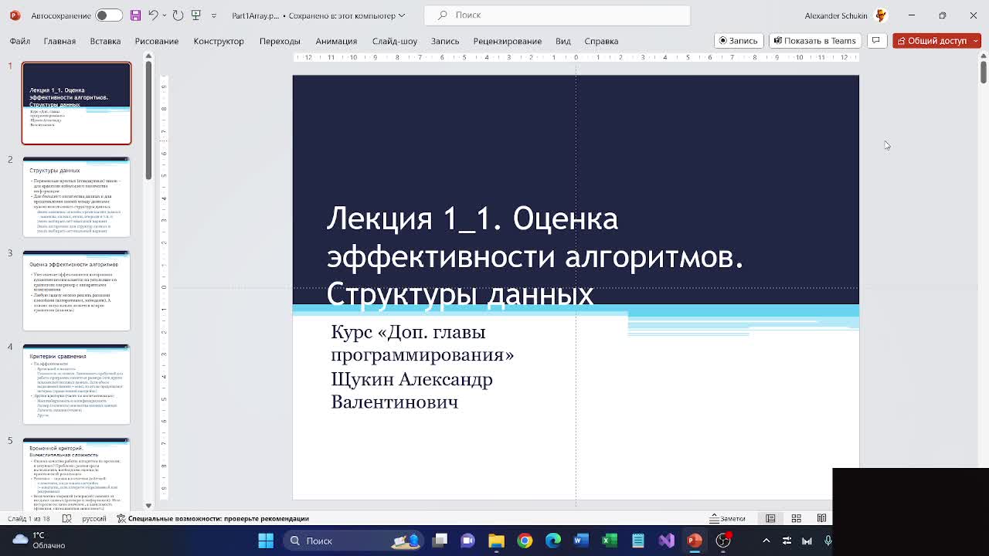Select slide 4 Критерии сравнения thumbnail
This screenshot has height=556, width=989.
tap(76, 384)
